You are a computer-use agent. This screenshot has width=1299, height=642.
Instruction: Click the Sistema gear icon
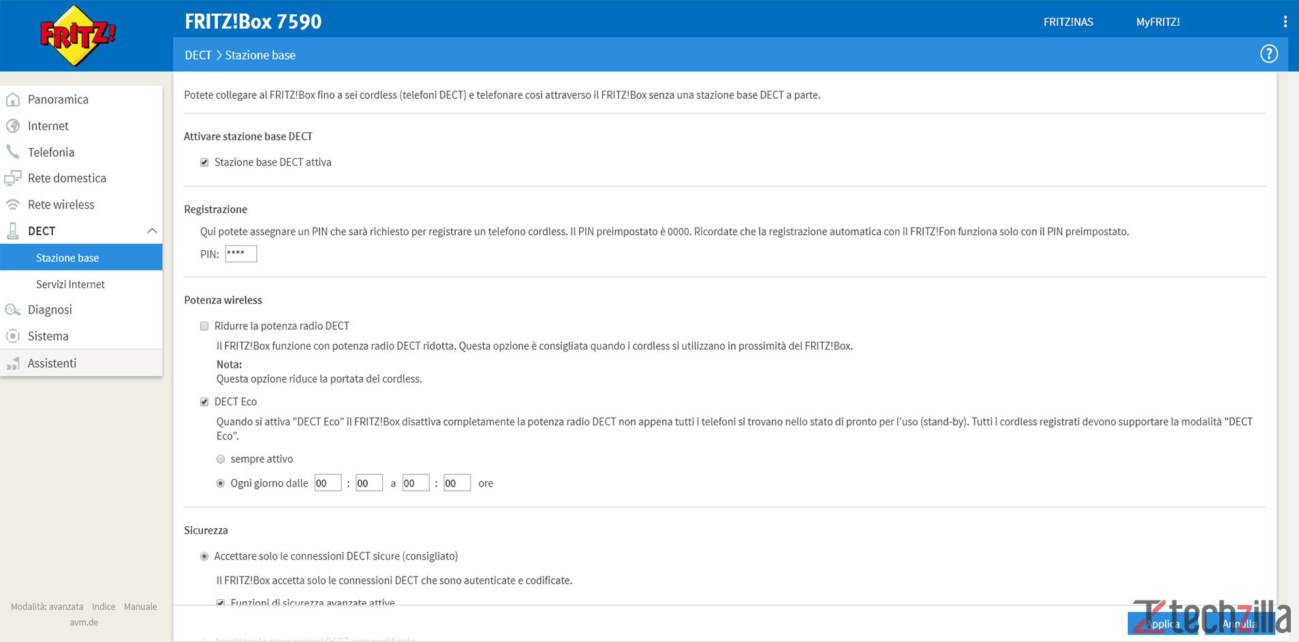pyautogui.click(x=13, y=336)
